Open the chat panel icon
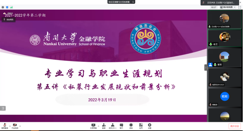Viewport: 243px width, 131px height. (121, 126)
